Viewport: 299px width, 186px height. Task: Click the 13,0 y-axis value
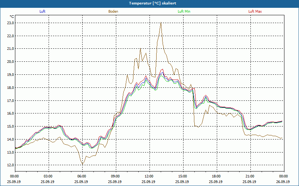tap(10, 152)
